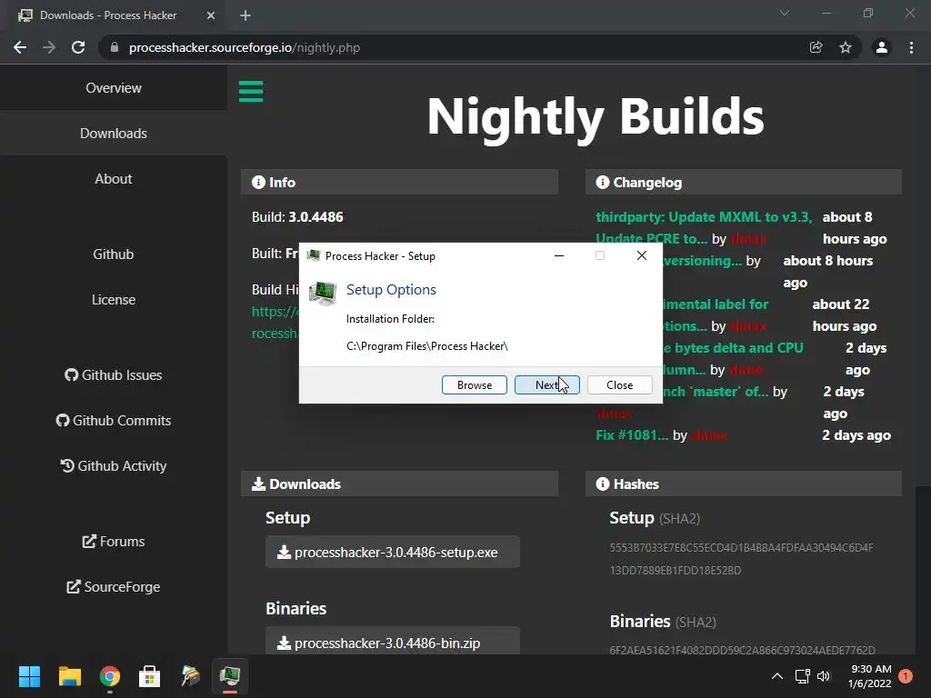Image resolution: width=931 pixels, height=698 pixels.
Task: Click Chrome icon in taskbar
Action: point(110,676)
